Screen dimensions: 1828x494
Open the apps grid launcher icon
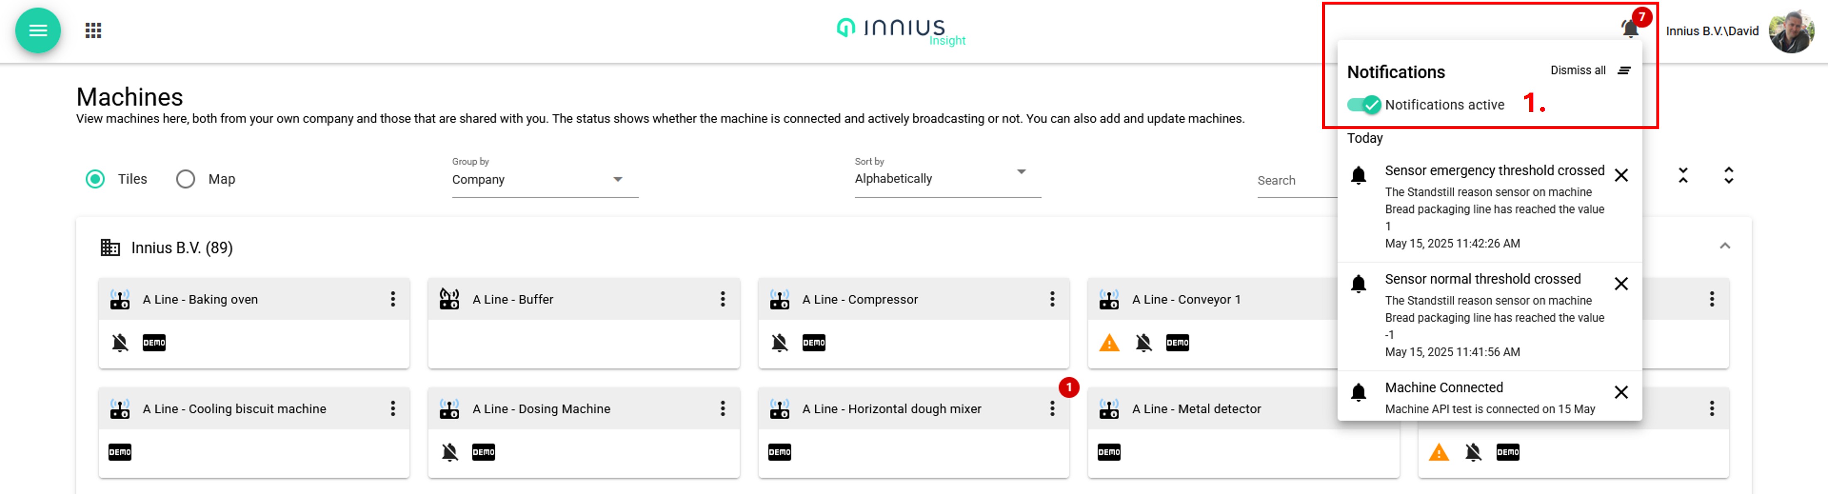93,30
